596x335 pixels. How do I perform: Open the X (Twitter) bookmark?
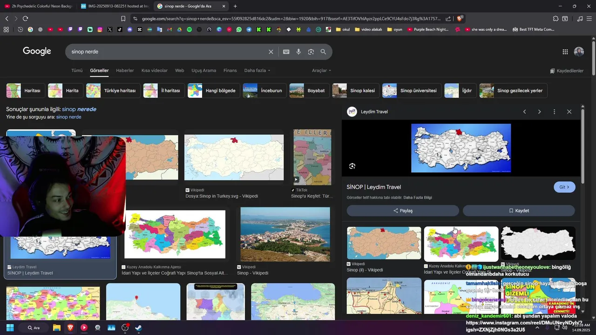[x=110, y=29]
